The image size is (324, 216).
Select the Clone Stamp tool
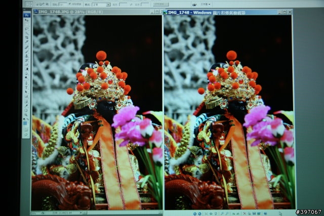[26, 56]
